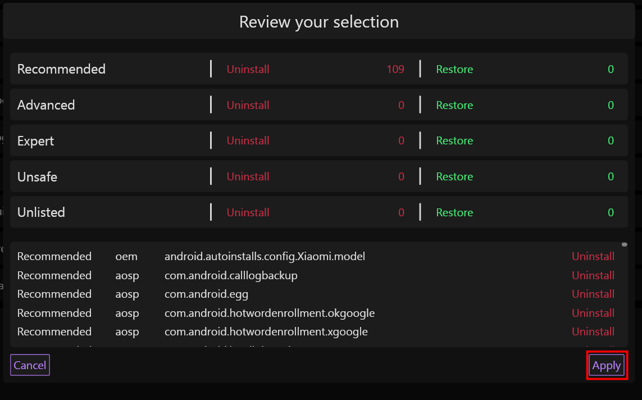Click the Uninstall label in the Expert row
Viewport: 642px width, 400px height.
click(x=248, y=140)
